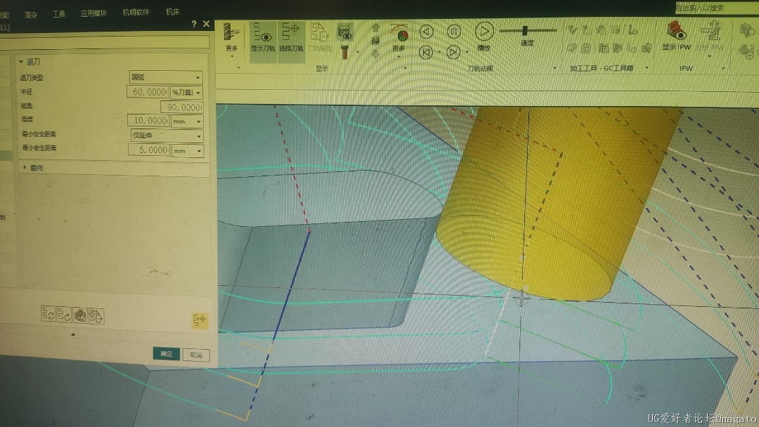Click the 确定 confirm button

point(167,353)
